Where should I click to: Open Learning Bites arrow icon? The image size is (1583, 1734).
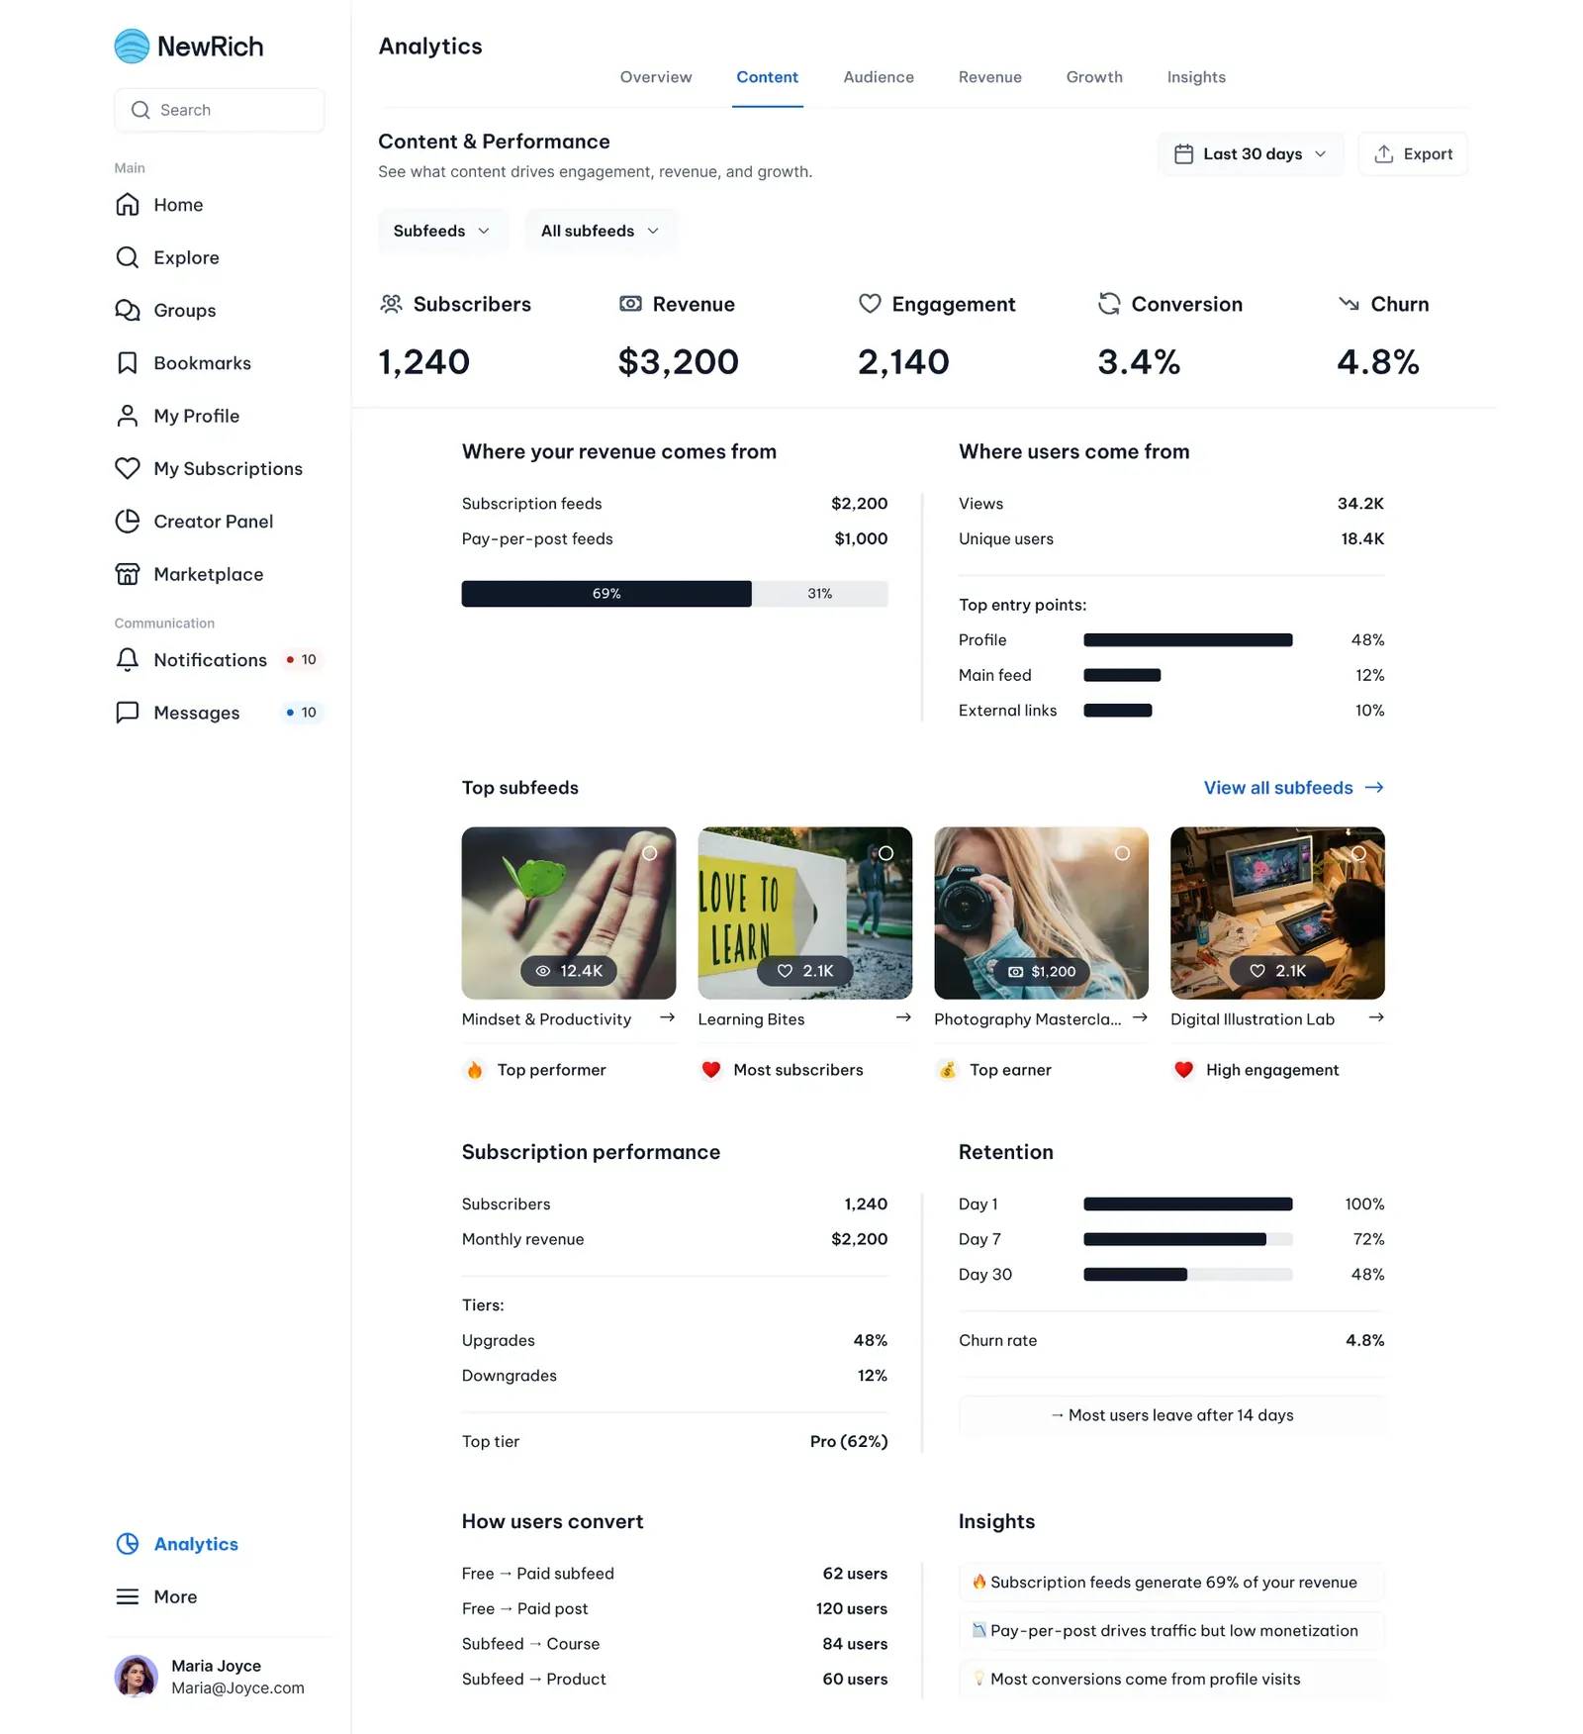pyautogui.click(x=903, y=1017)
